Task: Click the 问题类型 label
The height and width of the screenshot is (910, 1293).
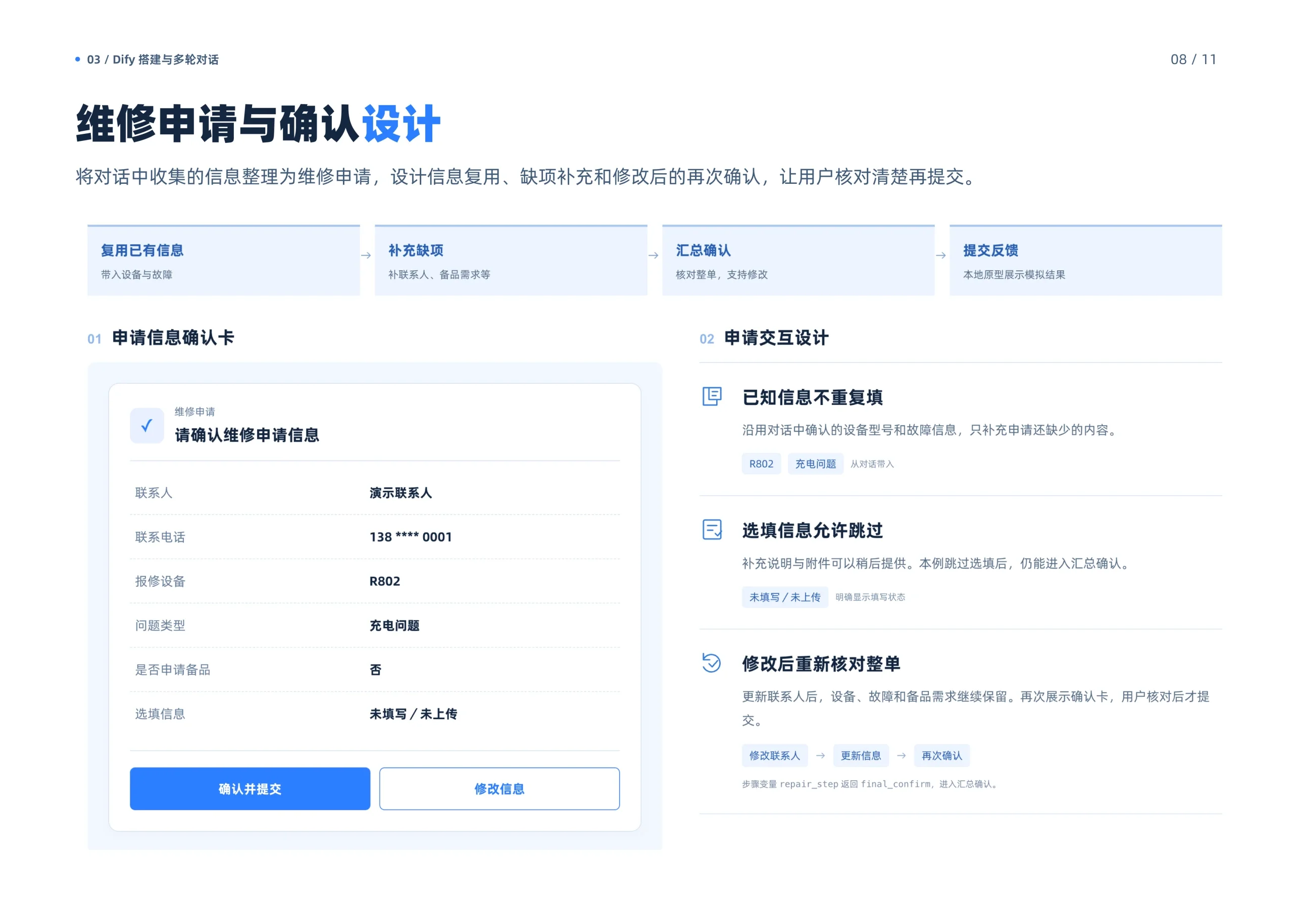Action: click(x=160, y=625)
